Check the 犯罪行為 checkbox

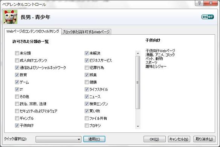87,68
